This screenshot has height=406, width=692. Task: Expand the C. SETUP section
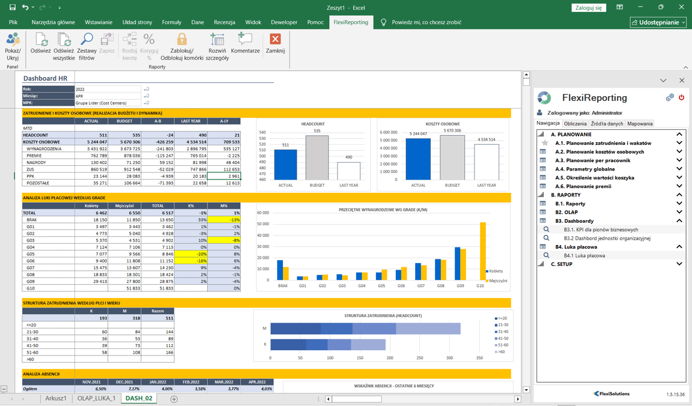coord(679,264)
